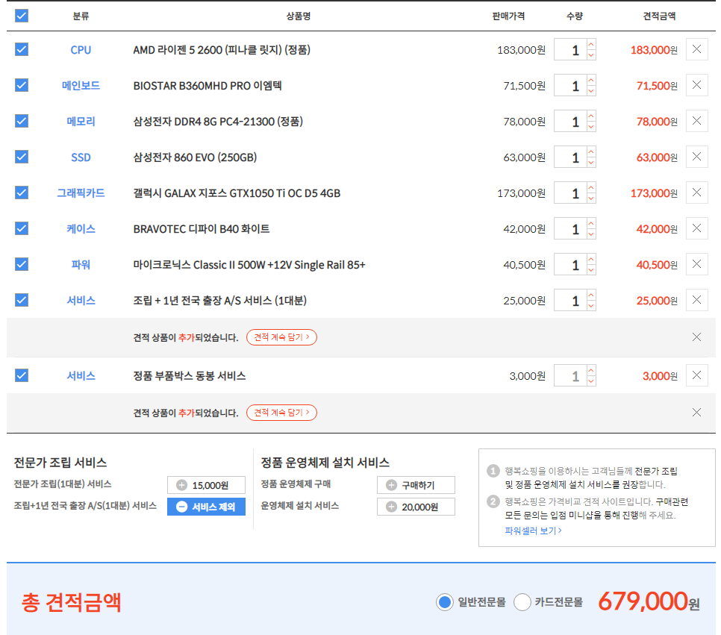This screenshot has width=721, height=635.
Task: Click the first 견적 계속 담기 button
Action: click(x=281, y=337)
